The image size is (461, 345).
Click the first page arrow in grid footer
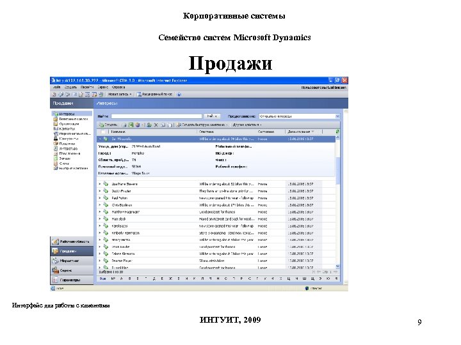point(314,272)
